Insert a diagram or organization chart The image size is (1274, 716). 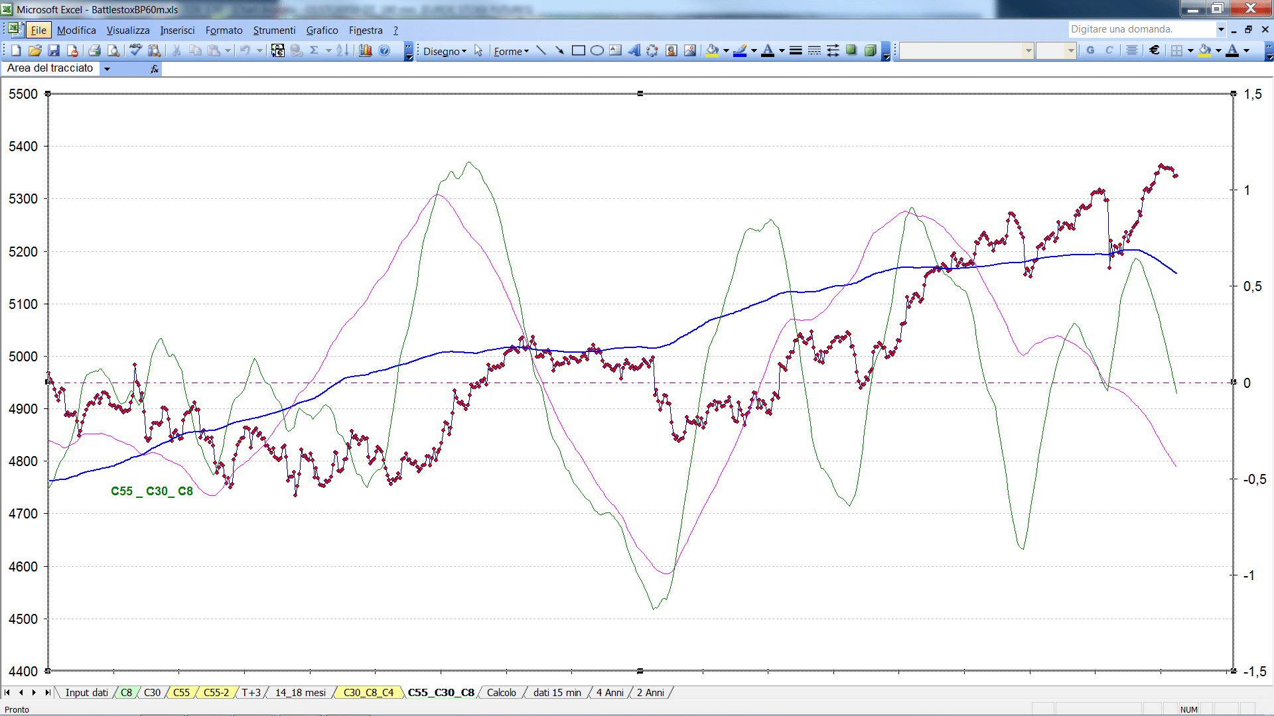click(653, 50)
